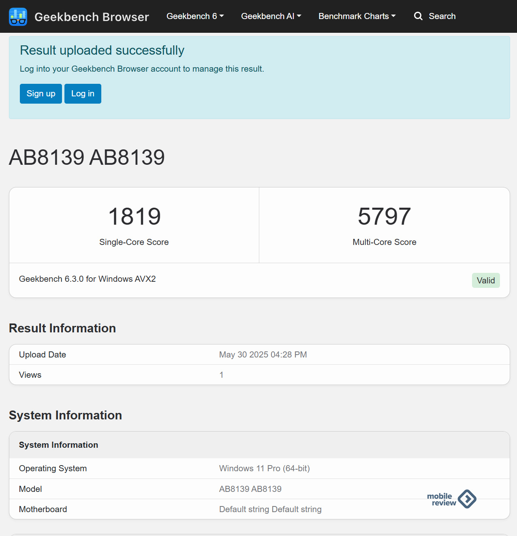Click the AB8139 AB8139 page heading
The width and height of the screenshot is (517, 536).
pyautogui.click(x=87, y=157)
